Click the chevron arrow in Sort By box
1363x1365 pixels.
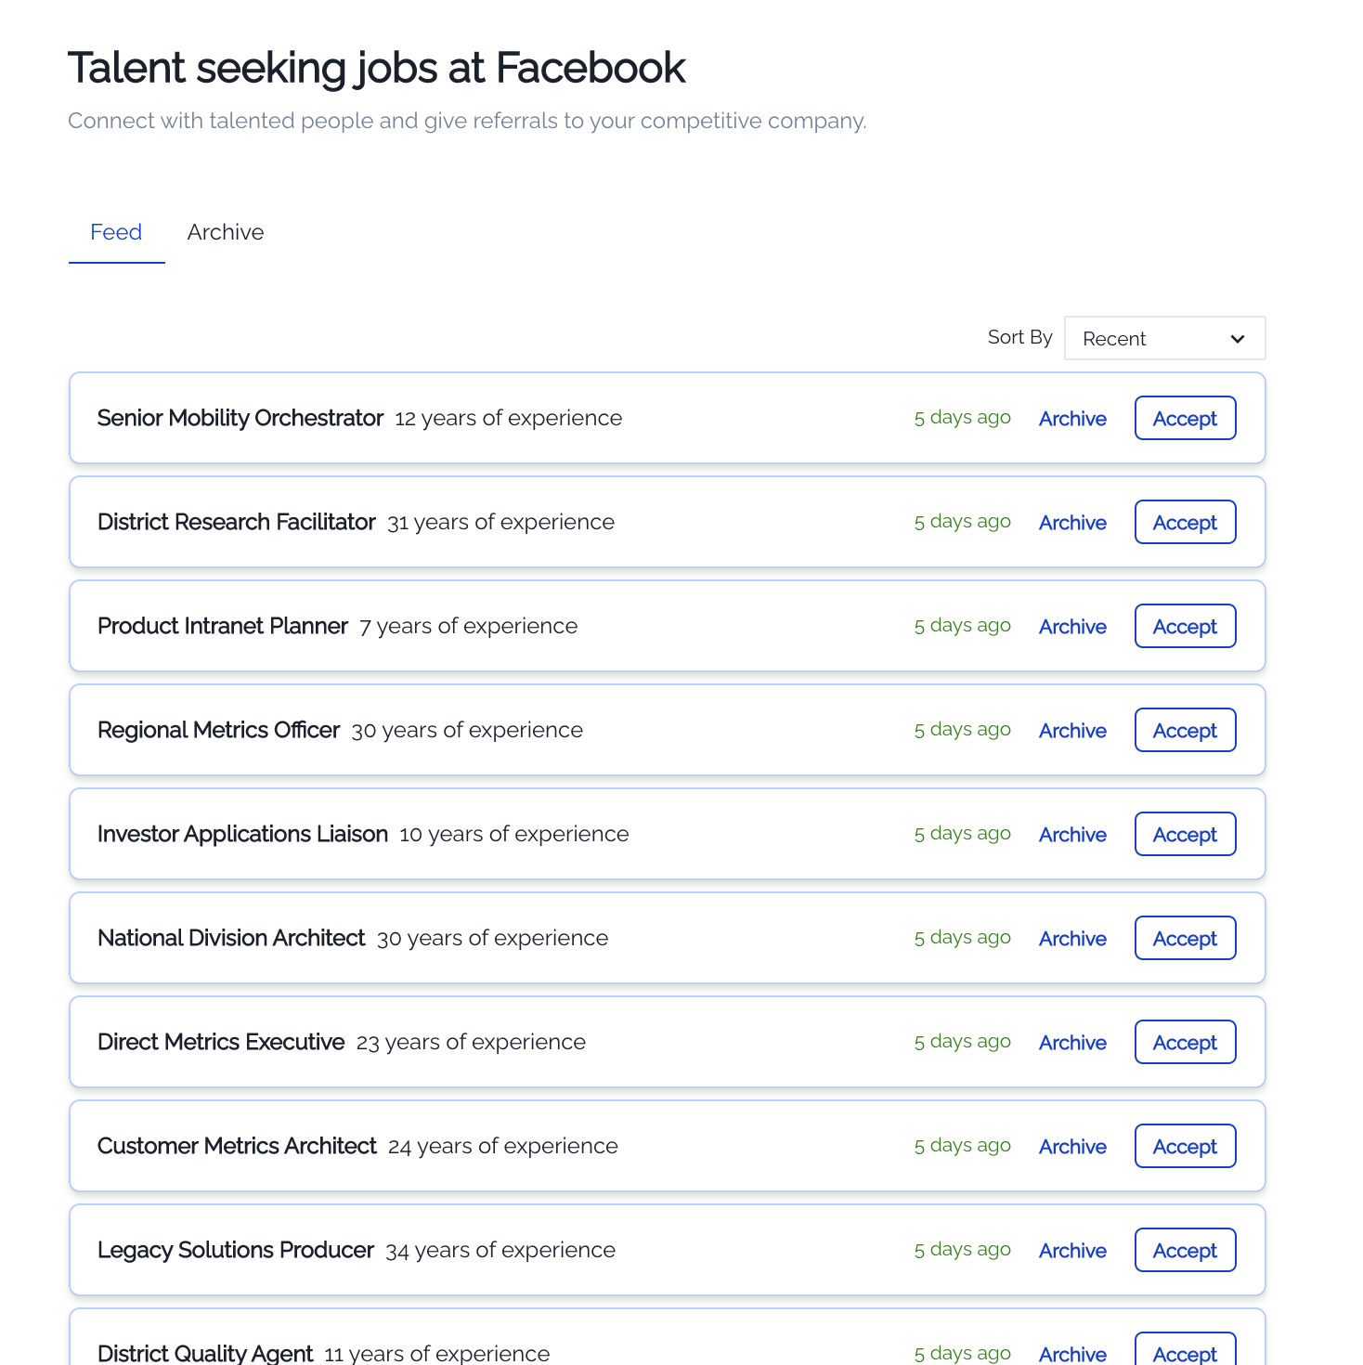(x=1237, y=339)
